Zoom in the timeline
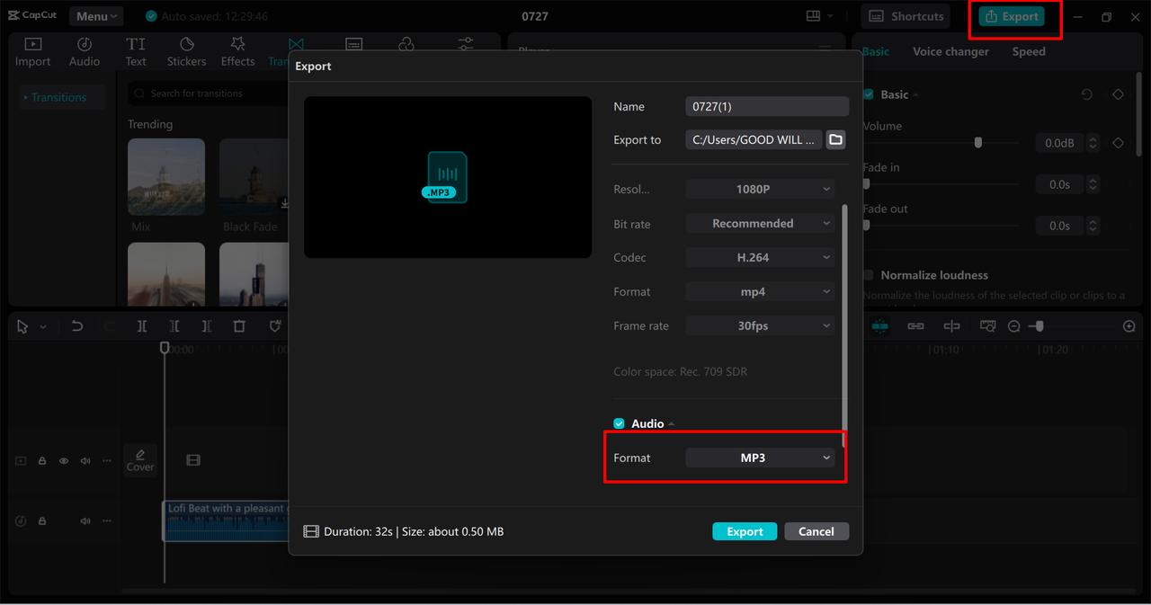Viewport: 1151px width, 605px height. [1129, 326]
